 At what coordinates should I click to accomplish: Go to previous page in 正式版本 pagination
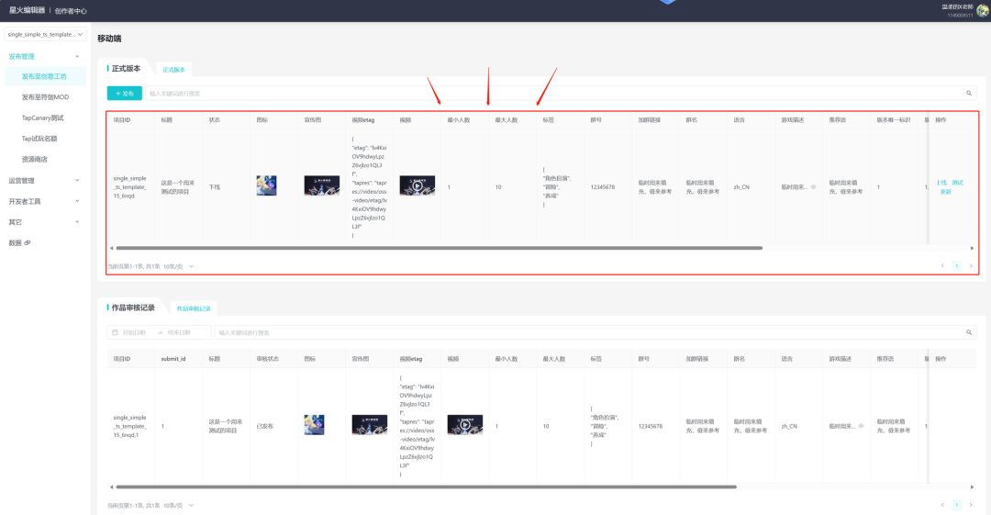pyautogui.click(x=942, y=266)
